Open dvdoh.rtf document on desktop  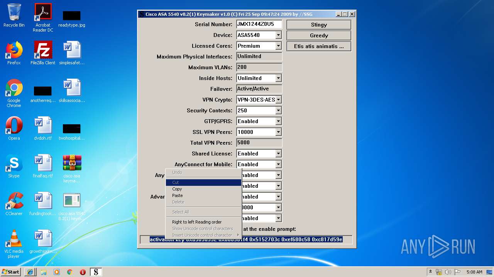click(43, 128)
